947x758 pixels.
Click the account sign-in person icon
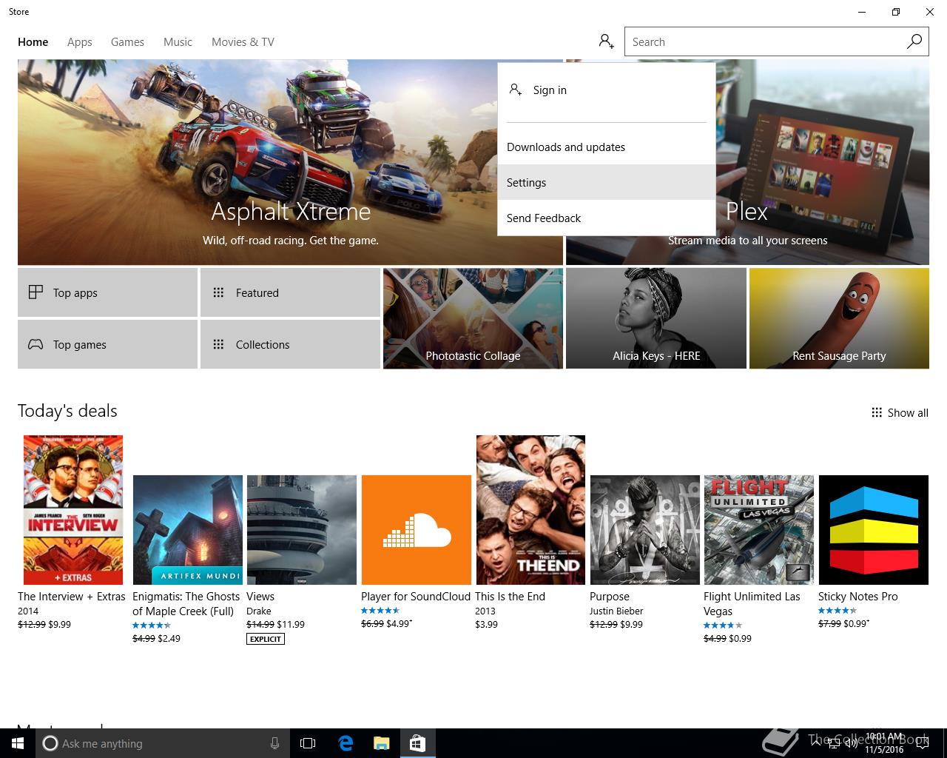607,41
